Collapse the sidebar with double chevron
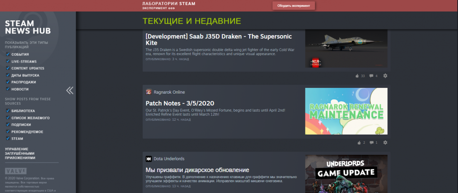458x193 pixels. pyautogui.click(x=70, y=91)
